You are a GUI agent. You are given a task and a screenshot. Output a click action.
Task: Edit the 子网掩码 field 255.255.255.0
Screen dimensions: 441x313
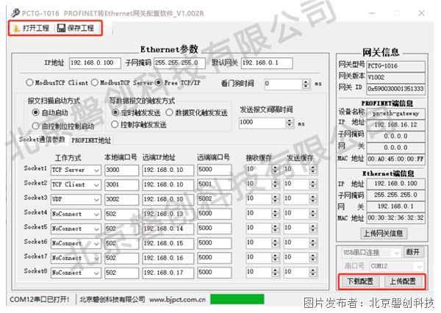click(179, 63)
